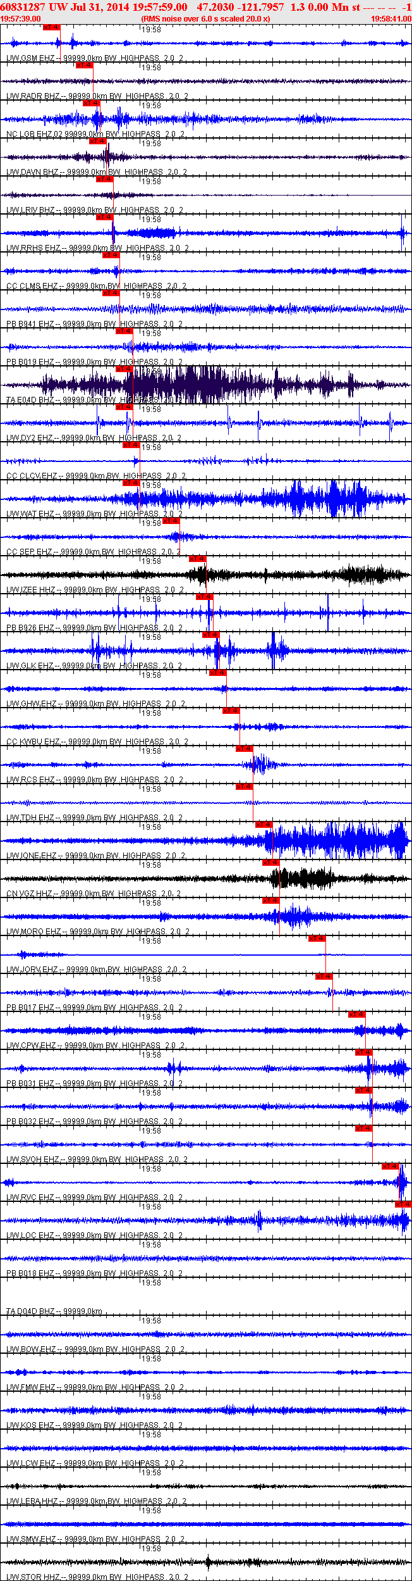Click the PB.B018 EHZ station label
412x1581 pixels.
click(94, 1273)
